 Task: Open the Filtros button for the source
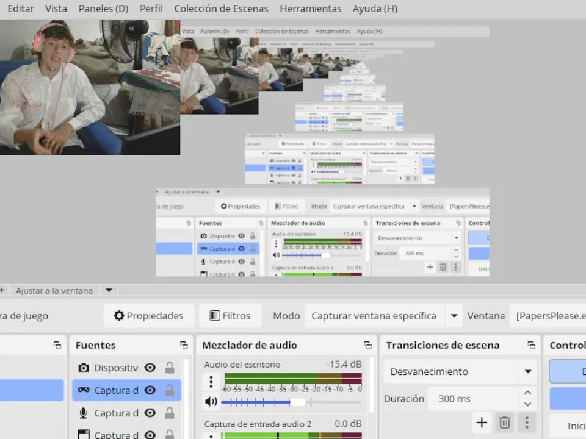pyautogui.click(x=230, y=316)
